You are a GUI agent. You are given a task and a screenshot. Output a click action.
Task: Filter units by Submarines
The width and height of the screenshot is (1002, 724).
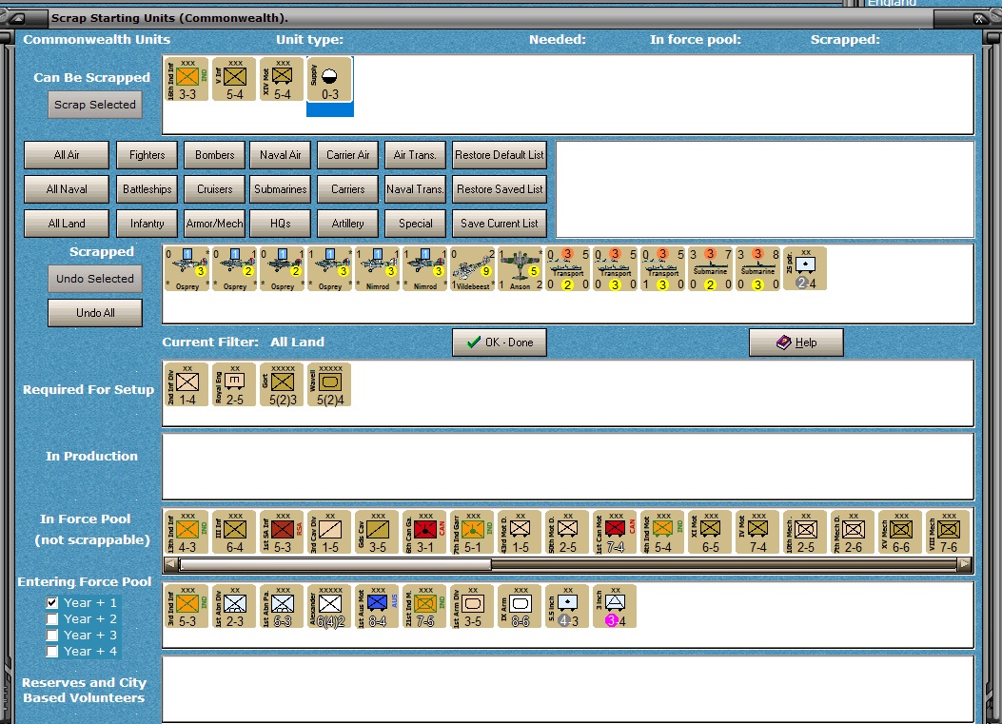point(281,189)
